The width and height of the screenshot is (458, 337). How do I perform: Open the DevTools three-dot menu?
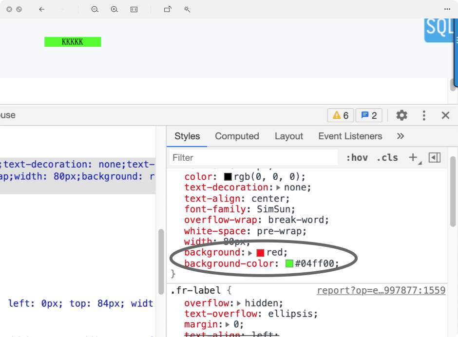pos(424,115)
